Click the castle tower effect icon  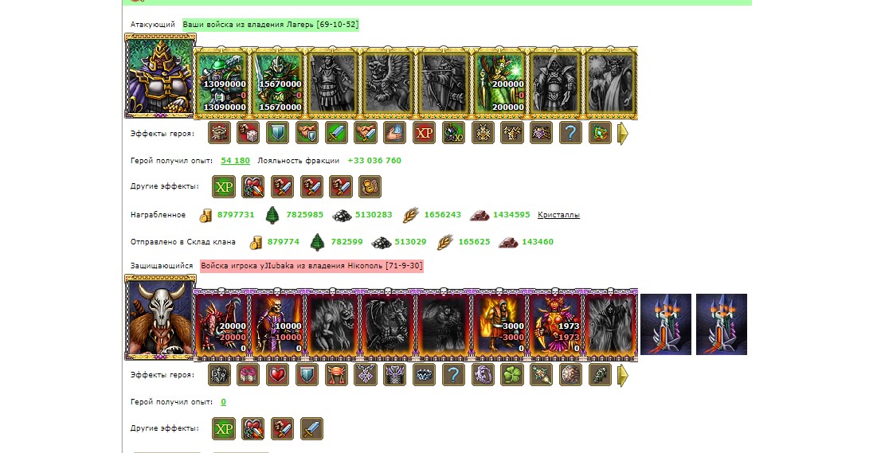coord(219,133)
